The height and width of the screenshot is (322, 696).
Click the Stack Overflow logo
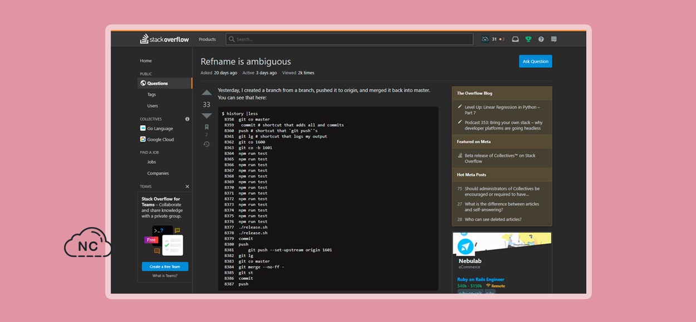tap(164, 39)
